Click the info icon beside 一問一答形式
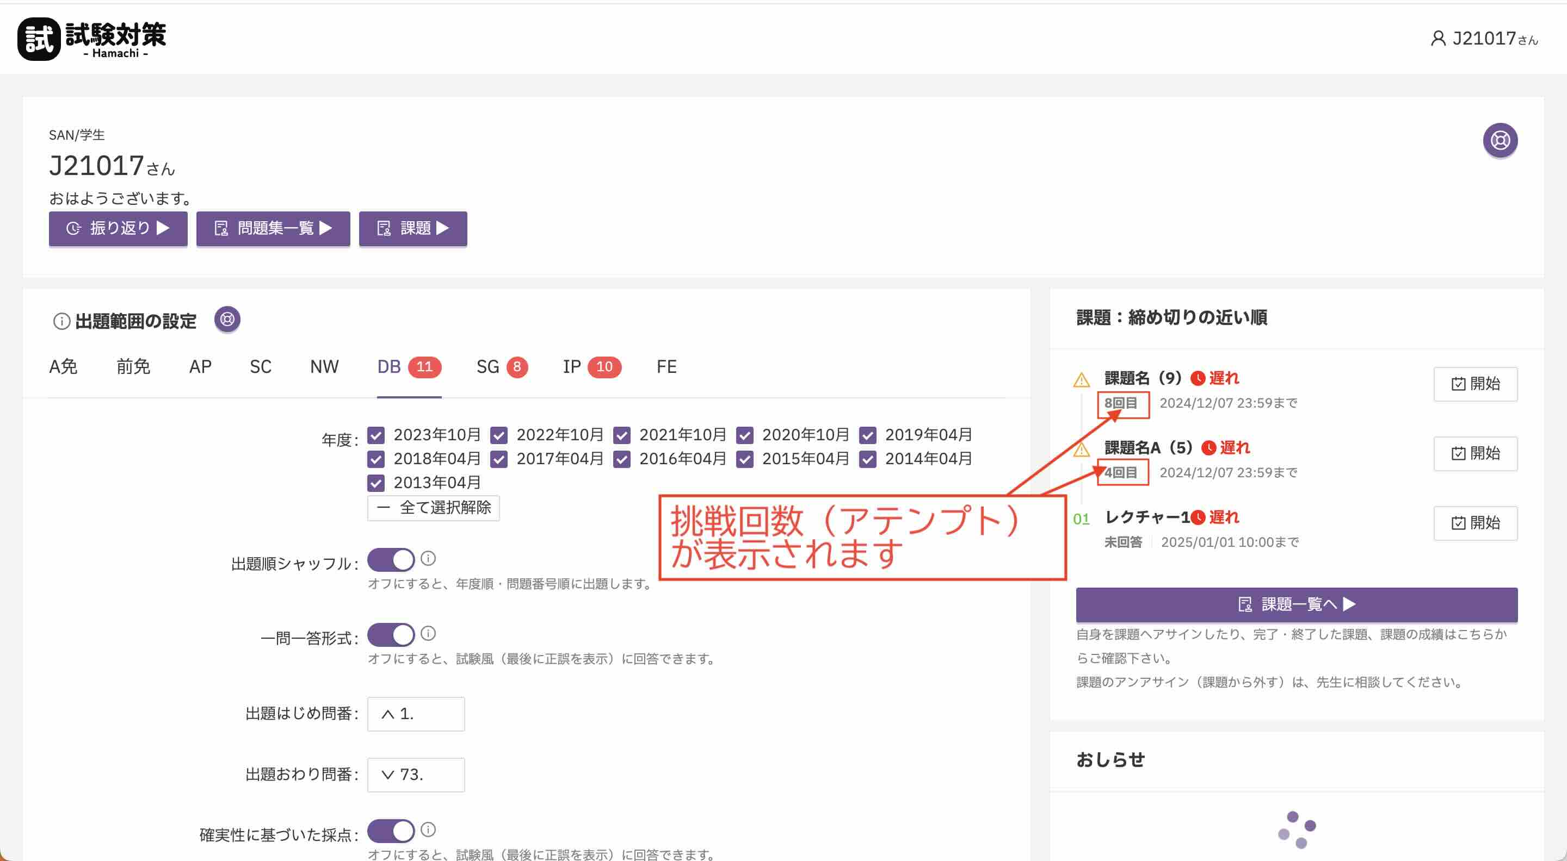Image resolution: width=1567 pixels, height=861 pixels. click(x=428, y=634)
